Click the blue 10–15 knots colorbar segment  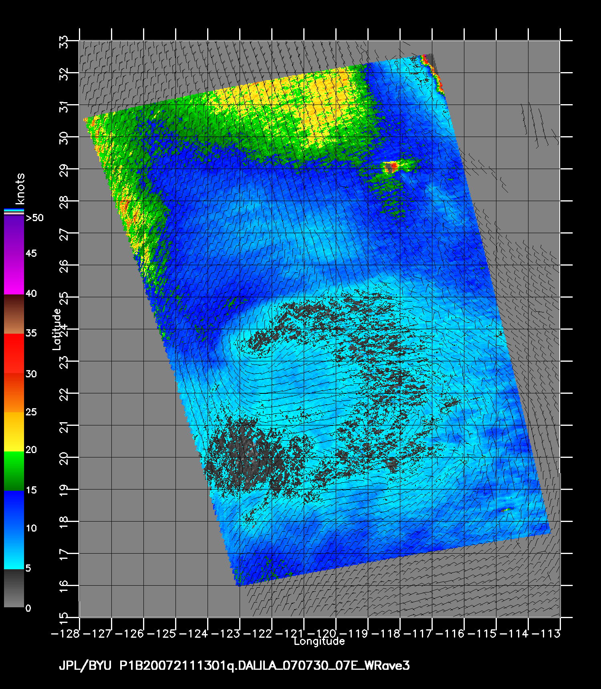pos(14,510)
